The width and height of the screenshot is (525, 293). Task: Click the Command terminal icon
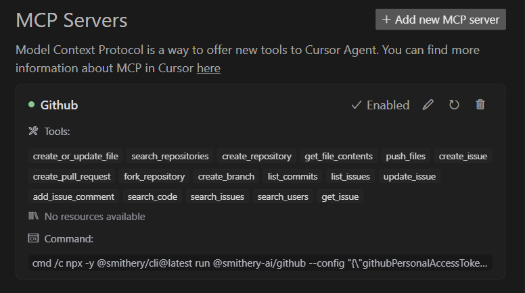pyautogui.click(x=33, y=238)
